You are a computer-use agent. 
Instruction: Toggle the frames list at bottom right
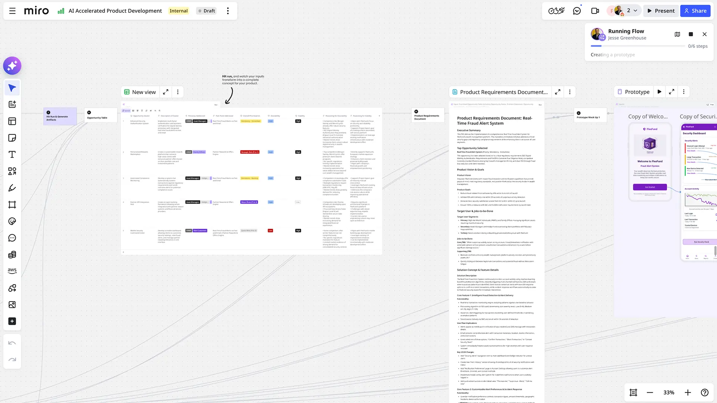pyautogui.click(x=633, y=393)
